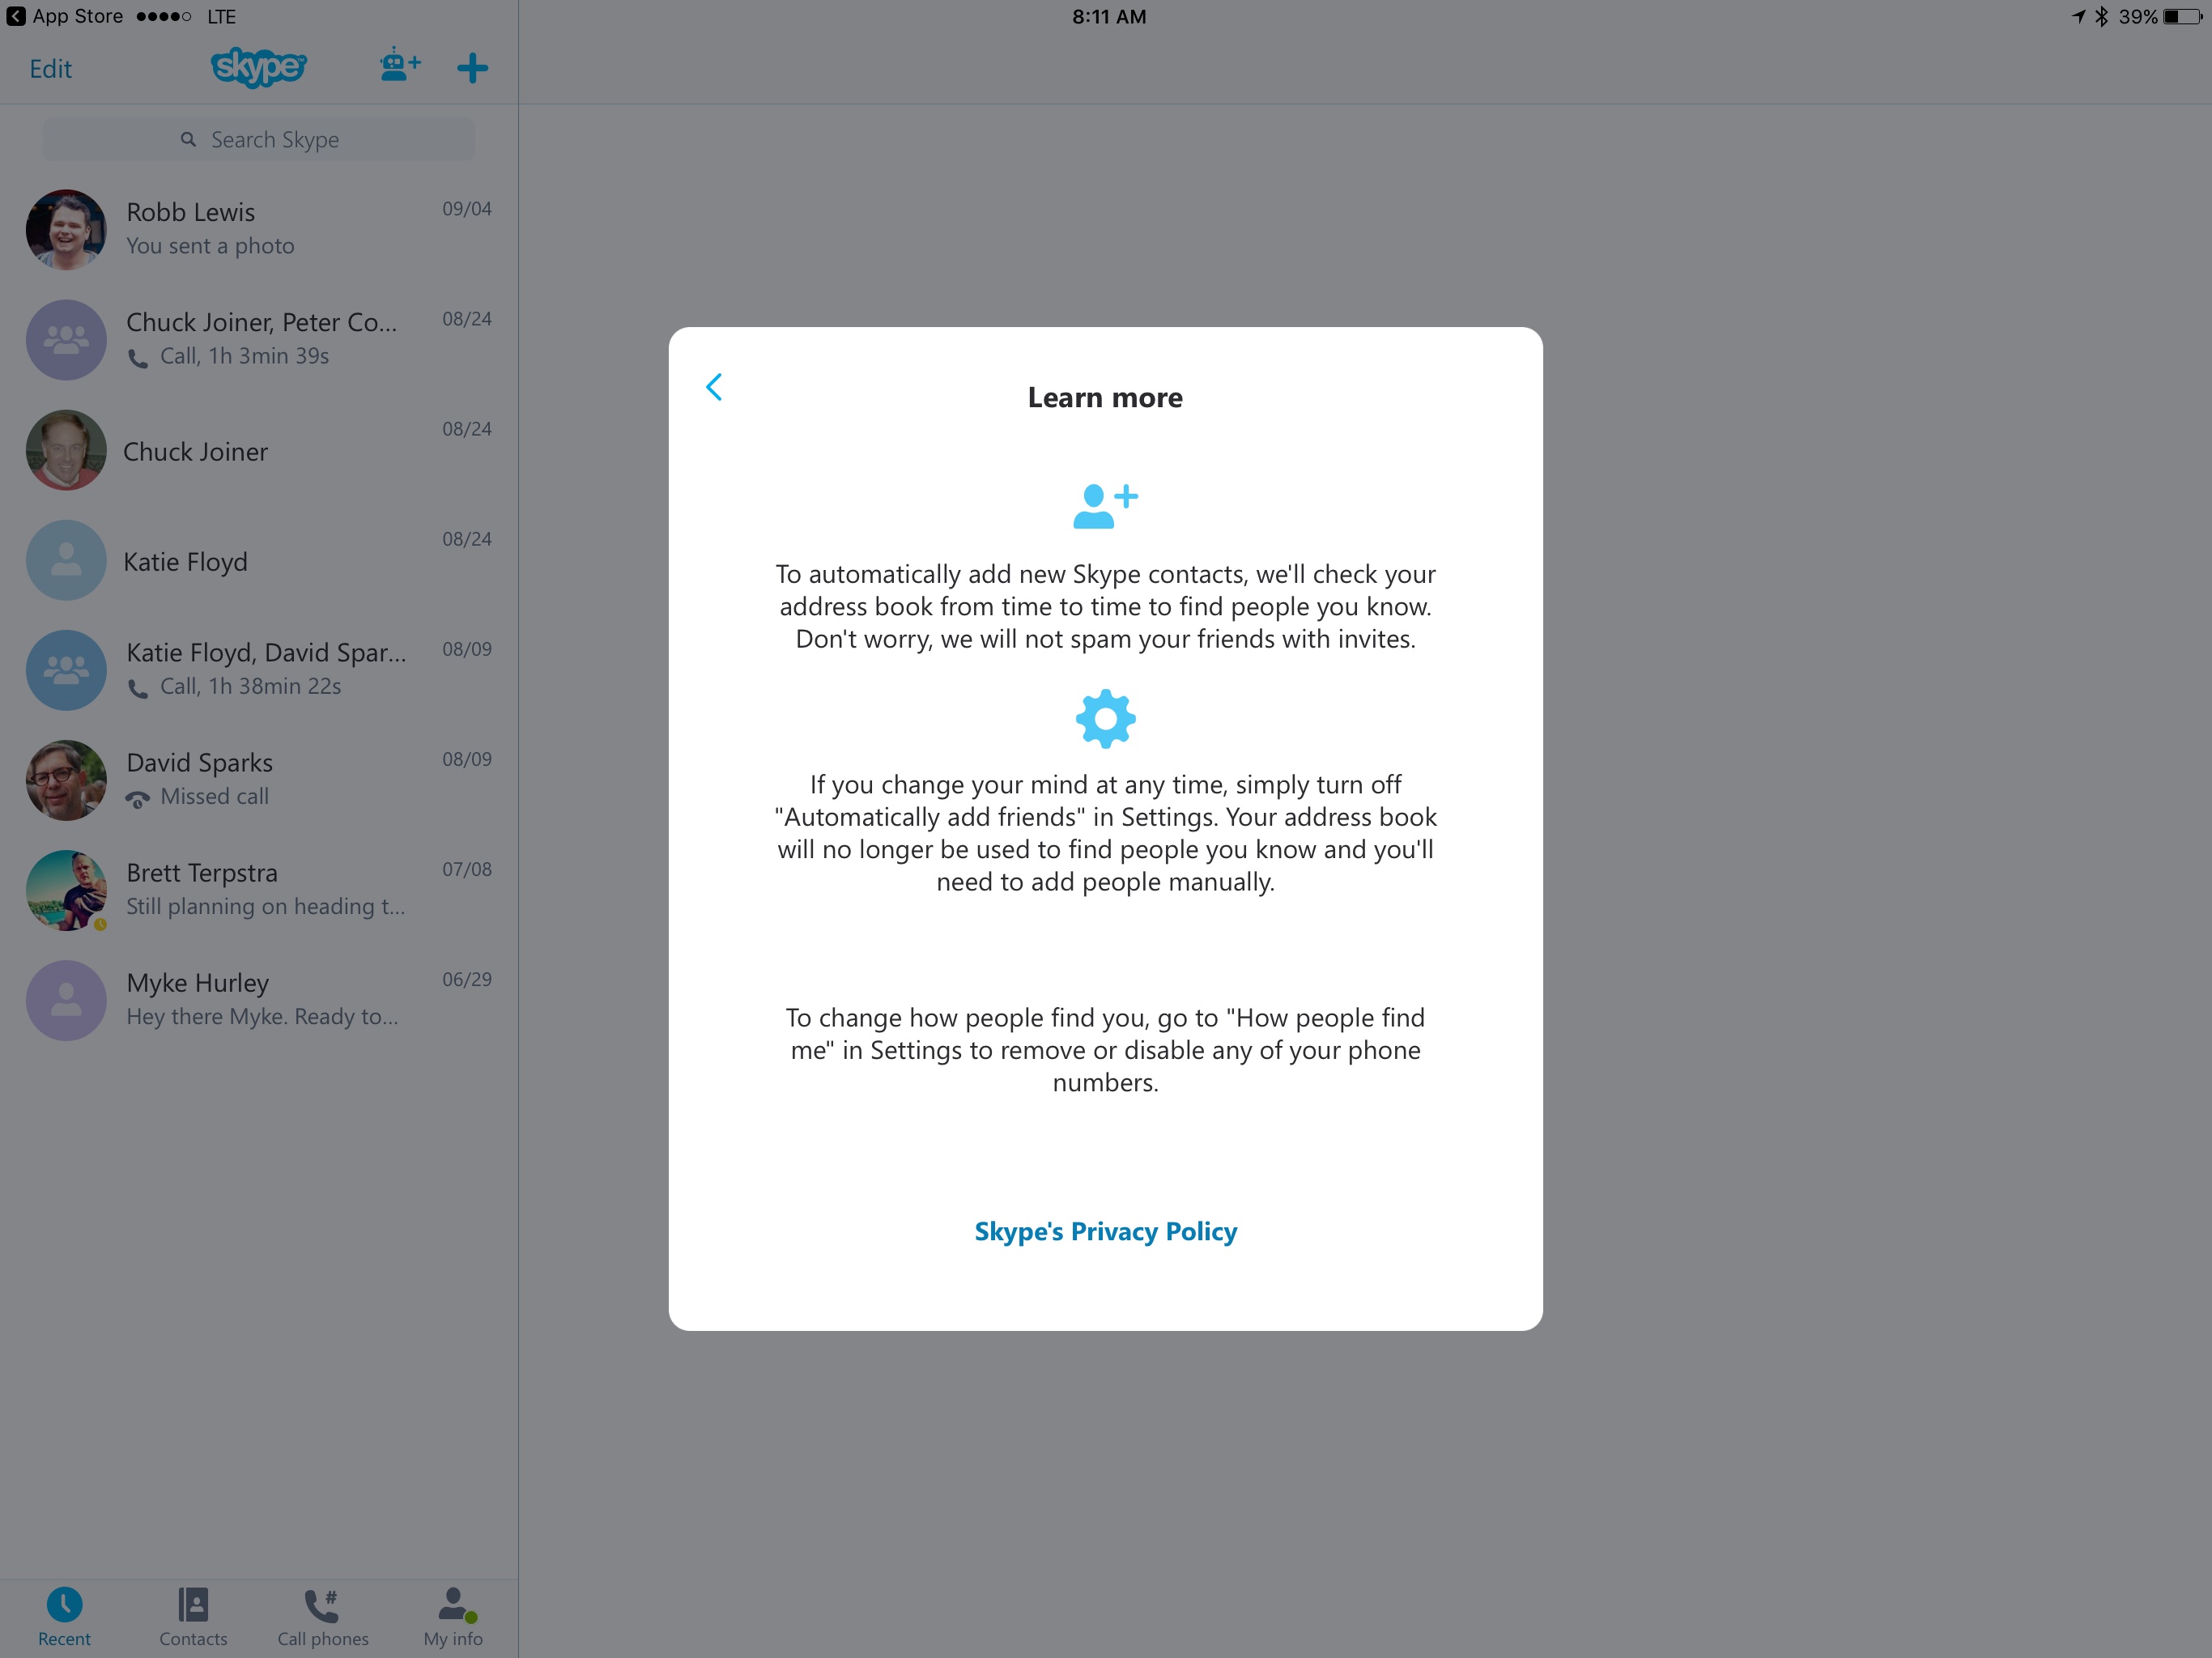
Task: Open Skype's Privacy Policy
Action: (x=1104, y=1231)
